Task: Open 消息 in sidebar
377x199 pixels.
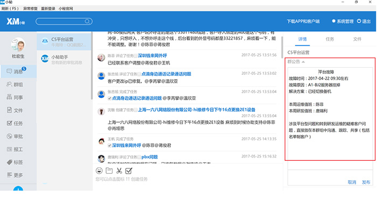Action: (18, 72)
